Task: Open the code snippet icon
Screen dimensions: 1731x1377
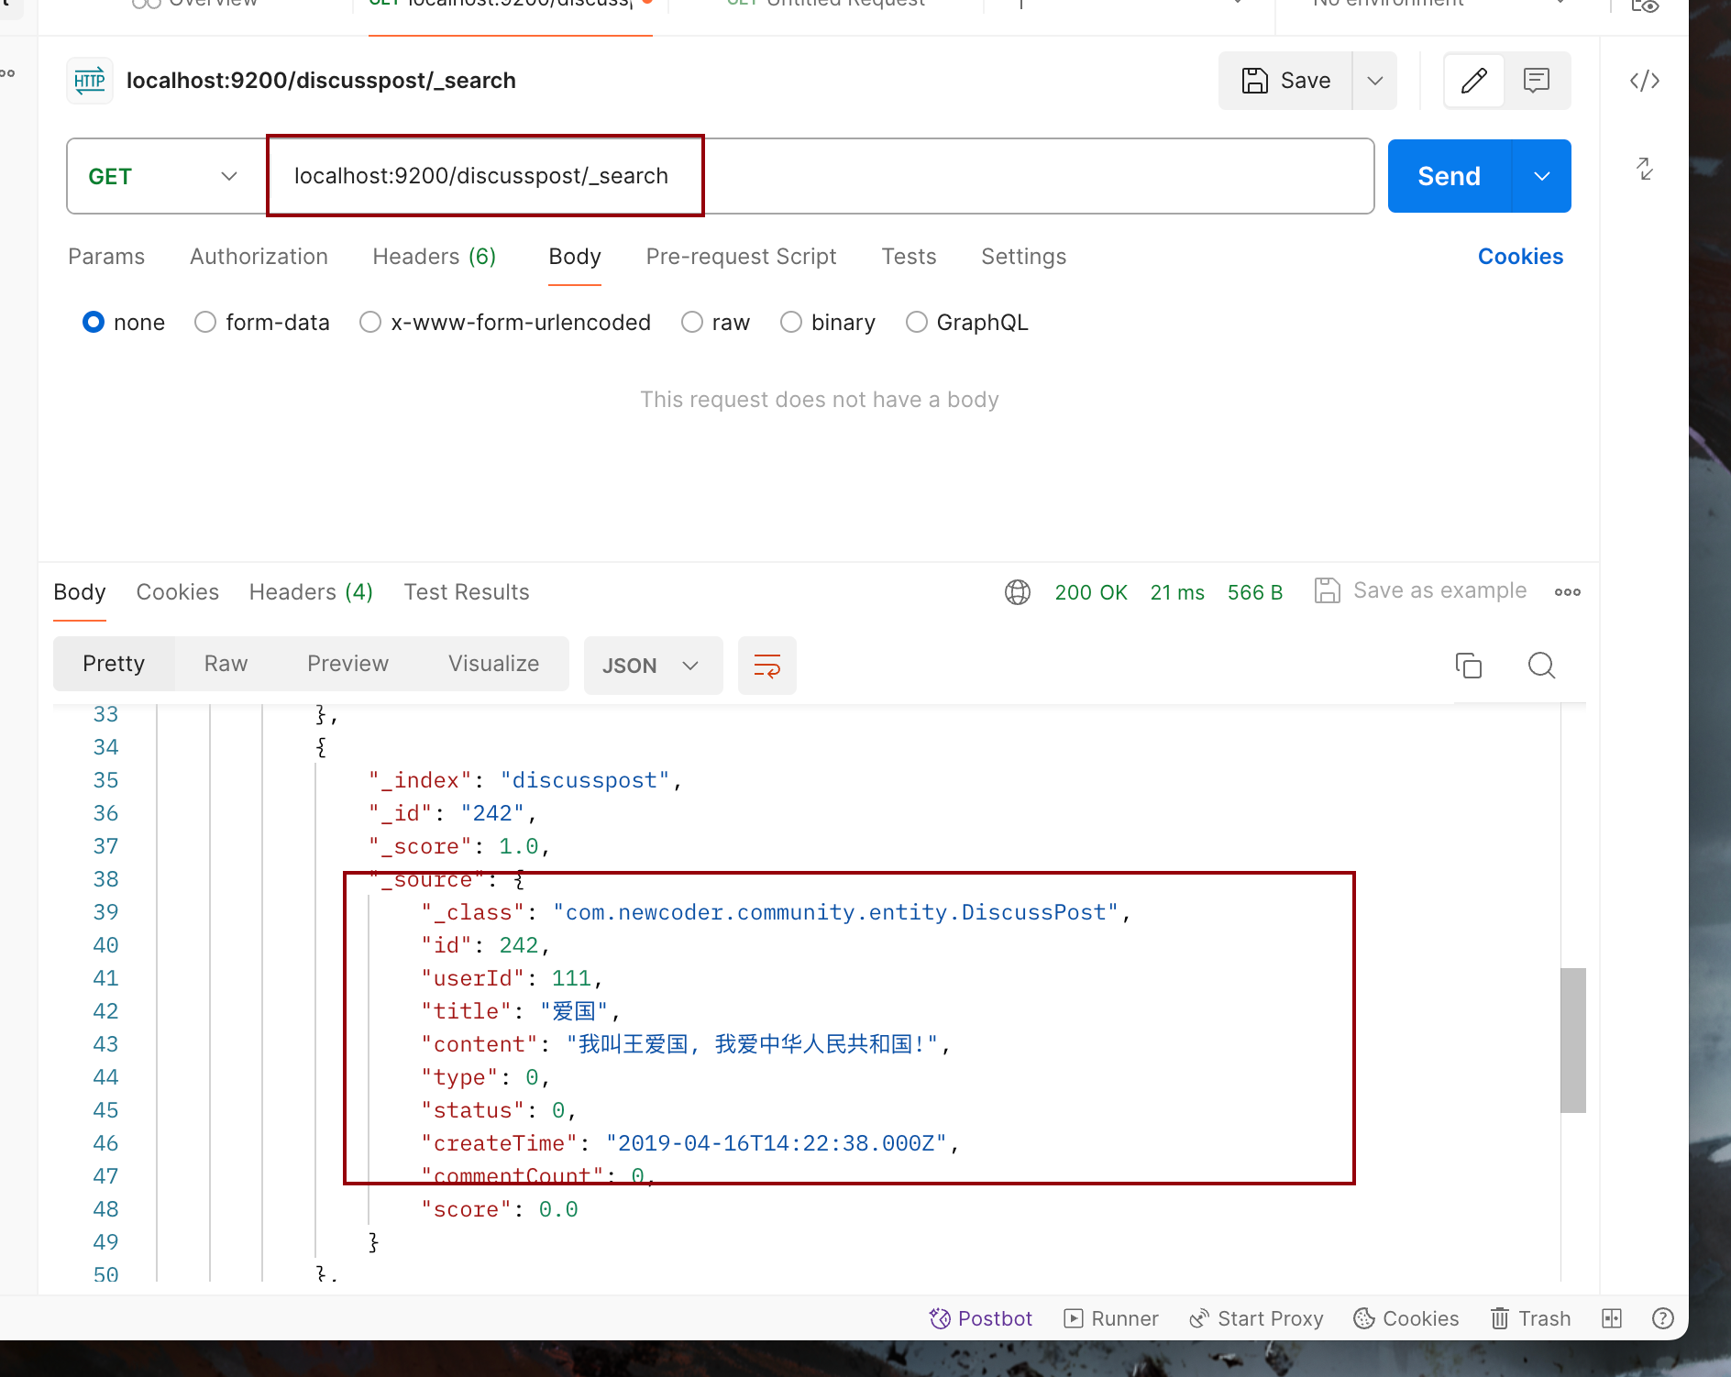Action: pyautogui.click(x=1645, y=81)
